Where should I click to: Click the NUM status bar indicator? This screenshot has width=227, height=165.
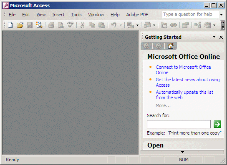click(184, 160)
